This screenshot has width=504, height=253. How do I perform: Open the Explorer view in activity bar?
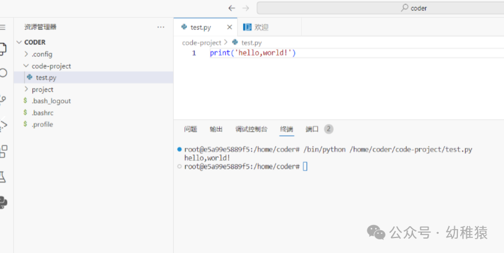2,49
